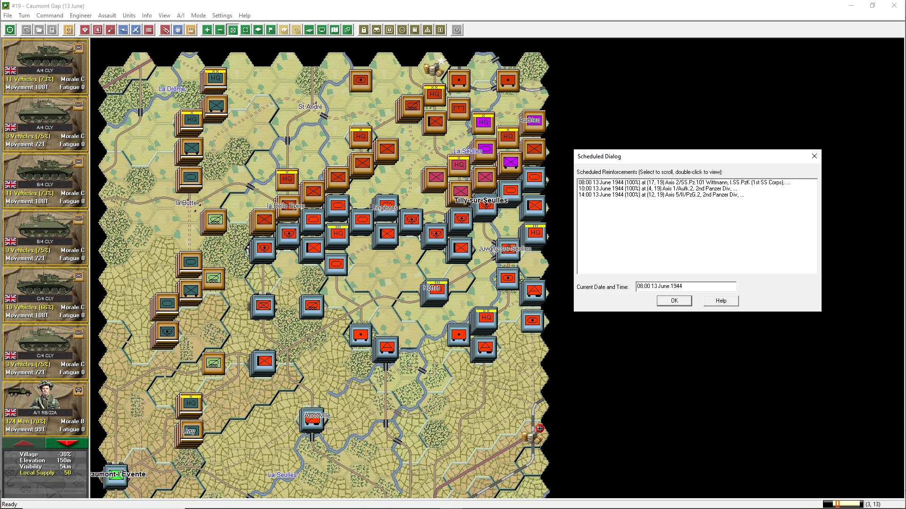Click the green minus zoom-out icon

coord(220,30)
